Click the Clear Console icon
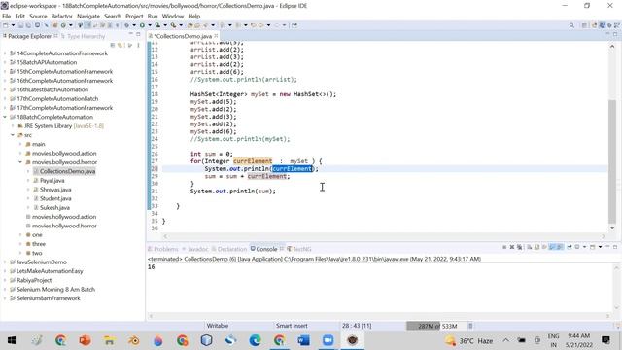The height and width of the screenshot is (350, 622). [x=529, y=247]
